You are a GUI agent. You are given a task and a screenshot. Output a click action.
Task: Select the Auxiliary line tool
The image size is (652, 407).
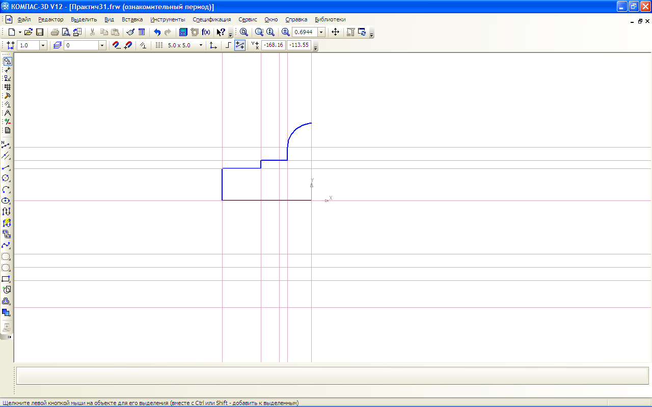6,156
